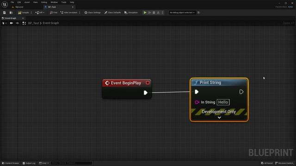Click Event Graph in the breadcrumb
Image resolution: width=296 pixels, height=166 pixels.
click(x=51, y=23)
